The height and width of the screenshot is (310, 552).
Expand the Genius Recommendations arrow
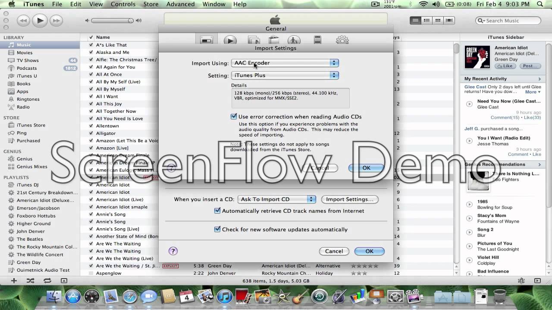coord(539,164)
